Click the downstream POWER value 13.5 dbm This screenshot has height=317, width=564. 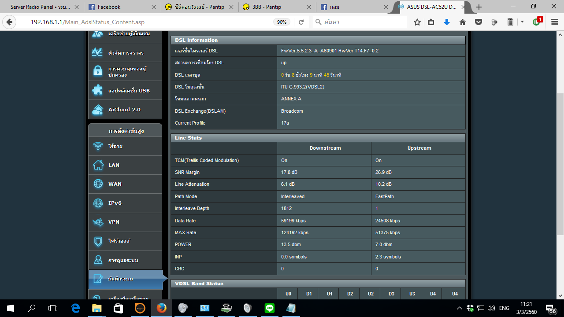291,244
